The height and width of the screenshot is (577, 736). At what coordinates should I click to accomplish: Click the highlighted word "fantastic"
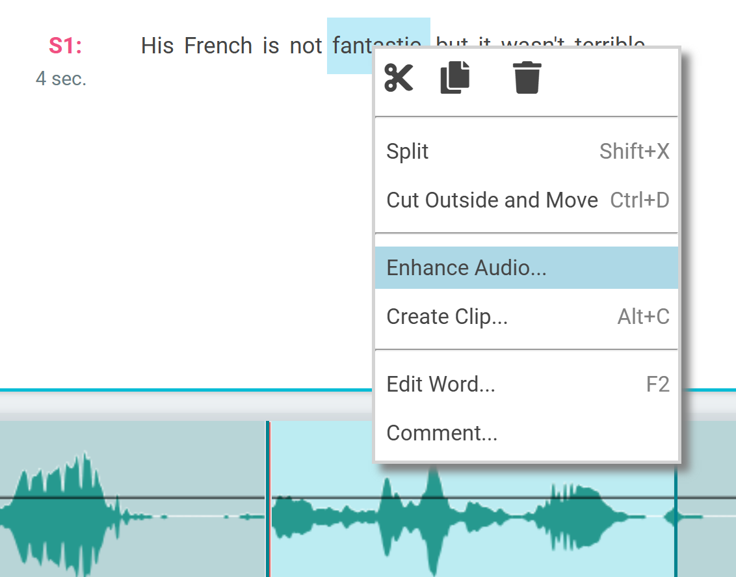(x=351, y=46)
